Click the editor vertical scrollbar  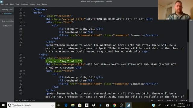188,66
